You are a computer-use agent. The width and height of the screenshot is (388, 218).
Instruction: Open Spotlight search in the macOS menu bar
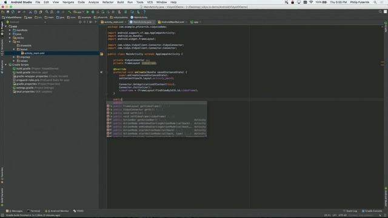pos(375,2)
